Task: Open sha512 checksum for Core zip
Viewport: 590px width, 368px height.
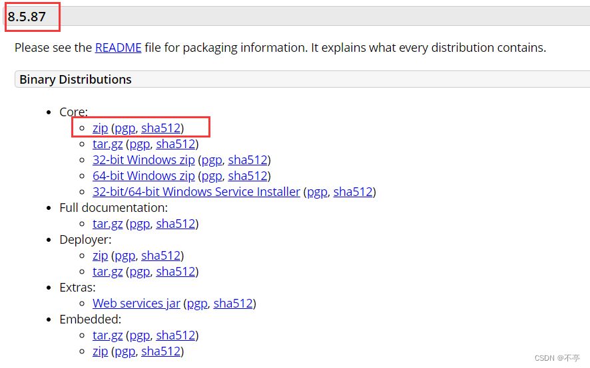Action: pos(161,128)
